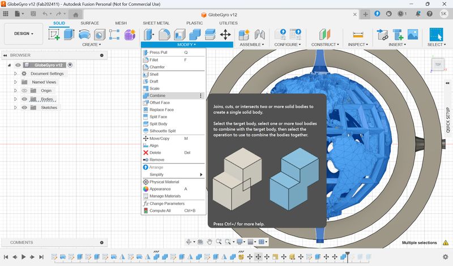Switch to the SHEET METAL tab
This screenshot has width=453, height=266.
click(156, 23)
